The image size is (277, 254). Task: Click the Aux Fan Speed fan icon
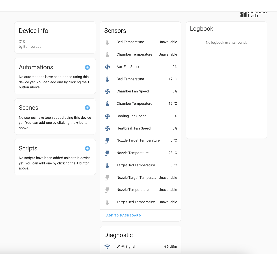107,67
